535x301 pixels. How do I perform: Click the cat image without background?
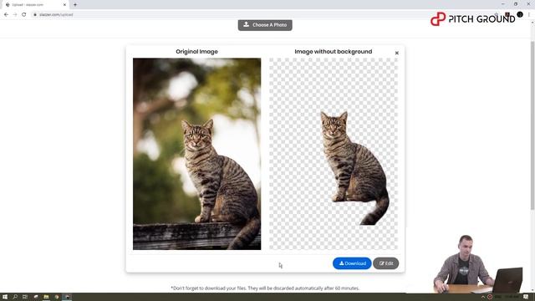[334, 154]
